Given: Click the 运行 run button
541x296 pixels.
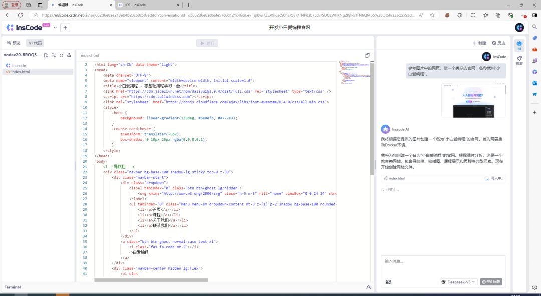Looking at the screenshot, I should tap(207, 43).
